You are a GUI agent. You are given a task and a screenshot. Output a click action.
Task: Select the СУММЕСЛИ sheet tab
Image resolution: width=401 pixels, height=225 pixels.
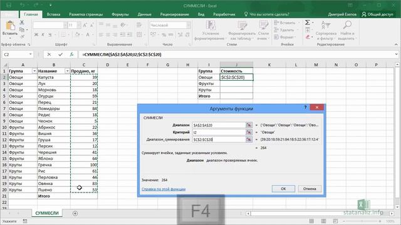click(47, 213)
